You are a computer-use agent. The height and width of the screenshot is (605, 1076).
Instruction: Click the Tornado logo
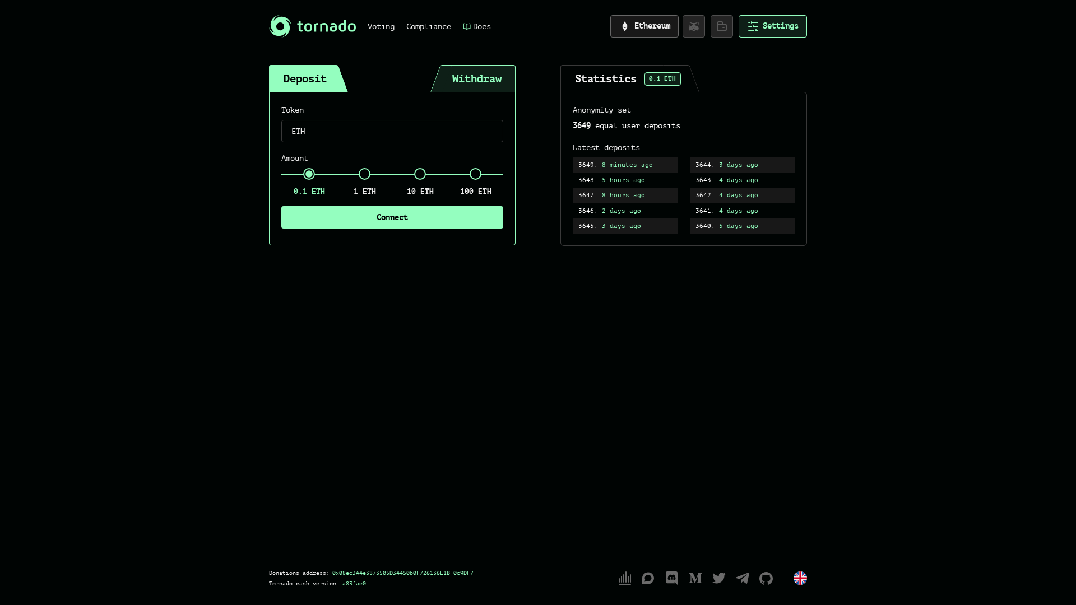click(312, 26)
